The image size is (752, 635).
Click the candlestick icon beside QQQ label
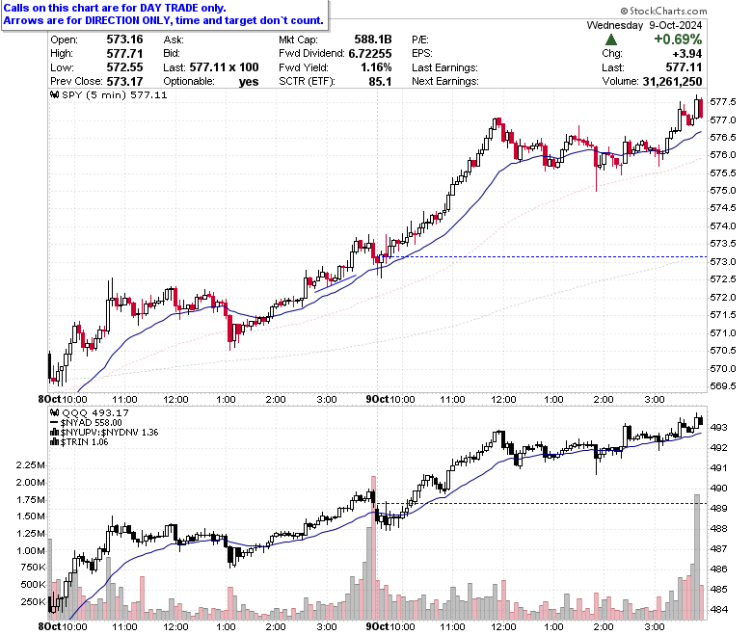(x=55, y=412)
